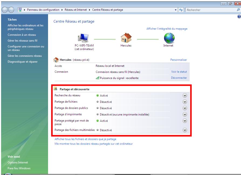
Task: Click the refresh button beside address bar
Action: [181, 10]
